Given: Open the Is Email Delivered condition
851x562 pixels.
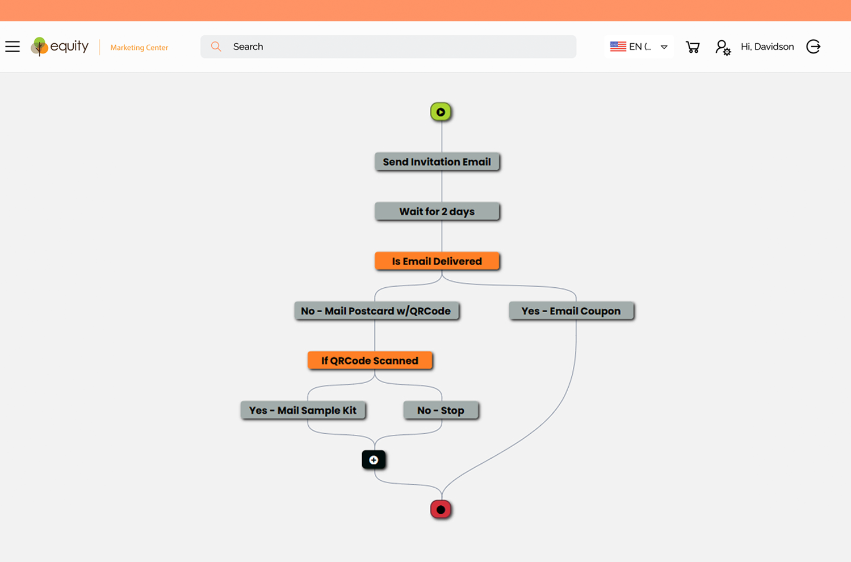Looking at the screenshot, I should (x=437, y=261).
